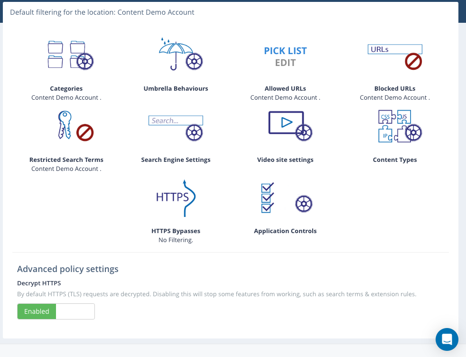
Task: Click the HTTPS Bypasses label
Action: [x=176, y=231]
